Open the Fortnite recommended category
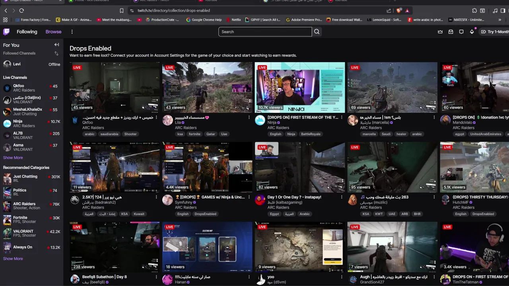The height and width of the screenshot is (286, 509). (31, 220)
